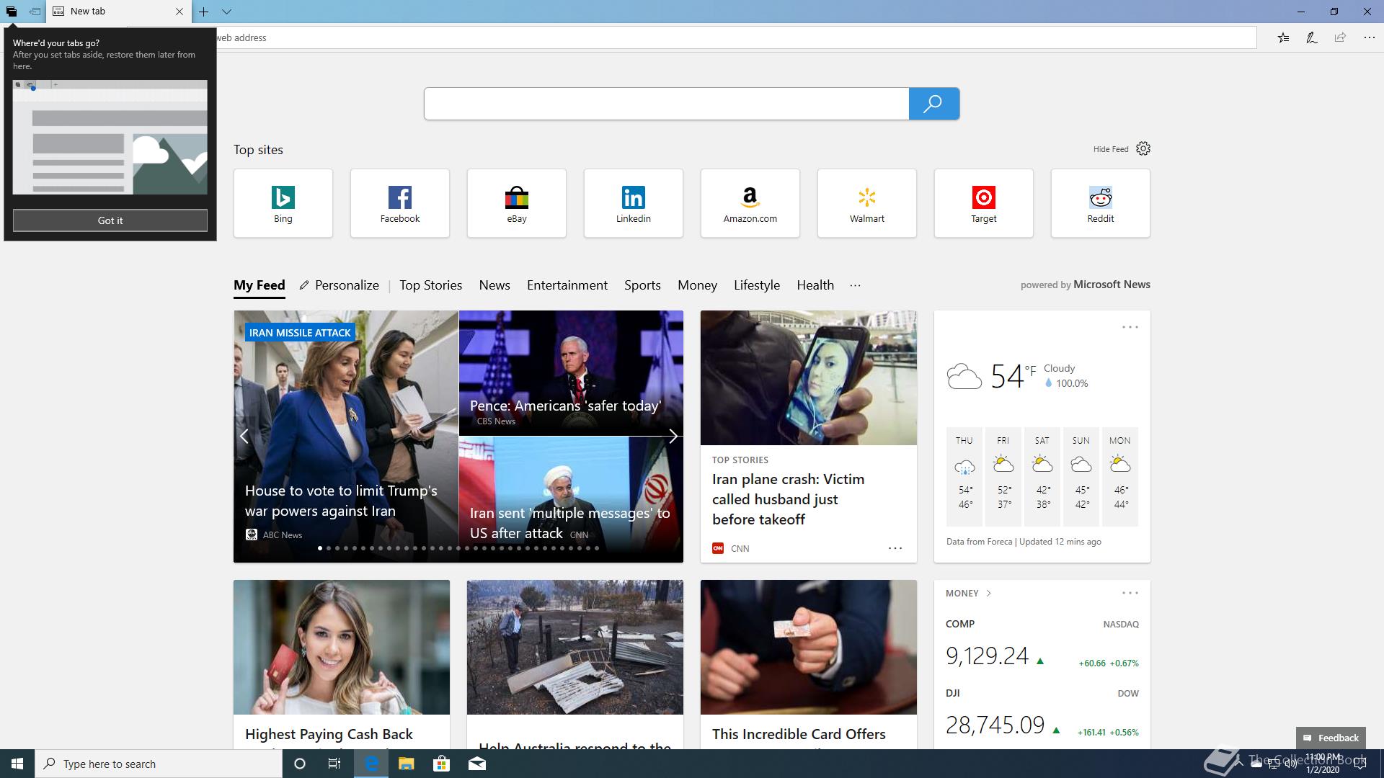Go to next carousel slide arrow
Viewport: 1384px width, 778px height.
(673, 436)
